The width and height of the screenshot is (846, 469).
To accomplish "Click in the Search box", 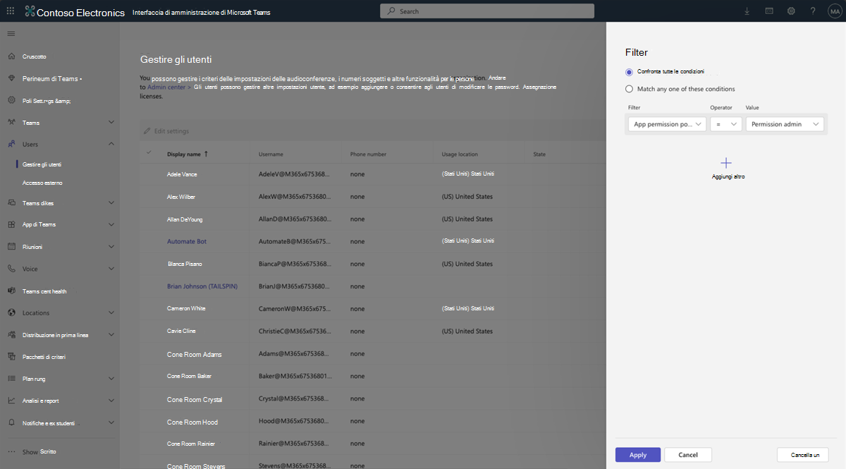I will click(x=487, y=11).
